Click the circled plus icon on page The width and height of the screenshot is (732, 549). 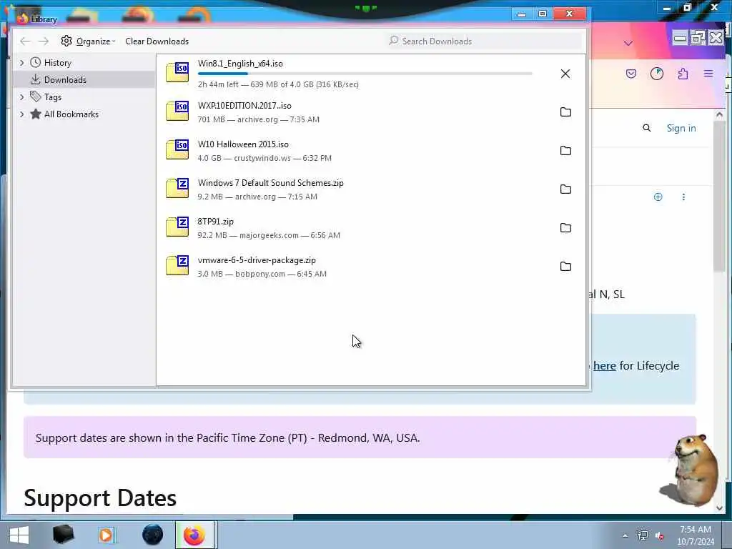pyautogui.click(x=658, y=197)
